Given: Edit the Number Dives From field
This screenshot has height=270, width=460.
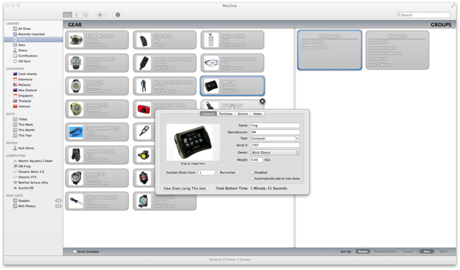Looking at the screenshot, I should [206, 172].
